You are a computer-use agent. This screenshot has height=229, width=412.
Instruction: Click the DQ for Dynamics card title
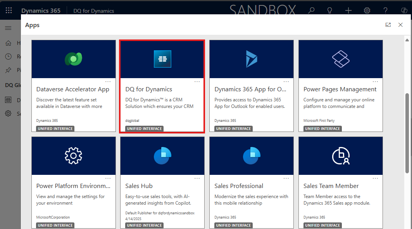click(149, 89)
